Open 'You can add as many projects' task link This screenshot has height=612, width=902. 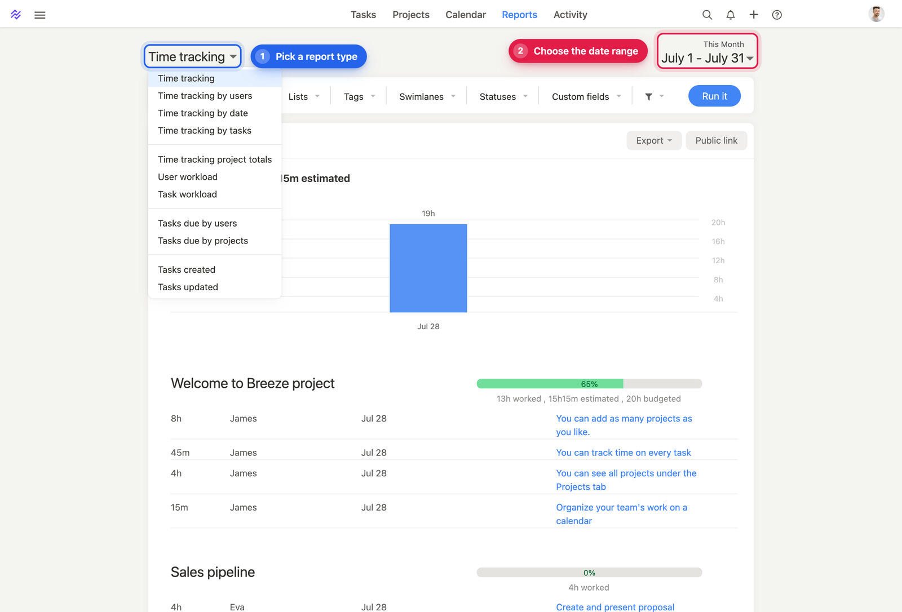[624, 425]
